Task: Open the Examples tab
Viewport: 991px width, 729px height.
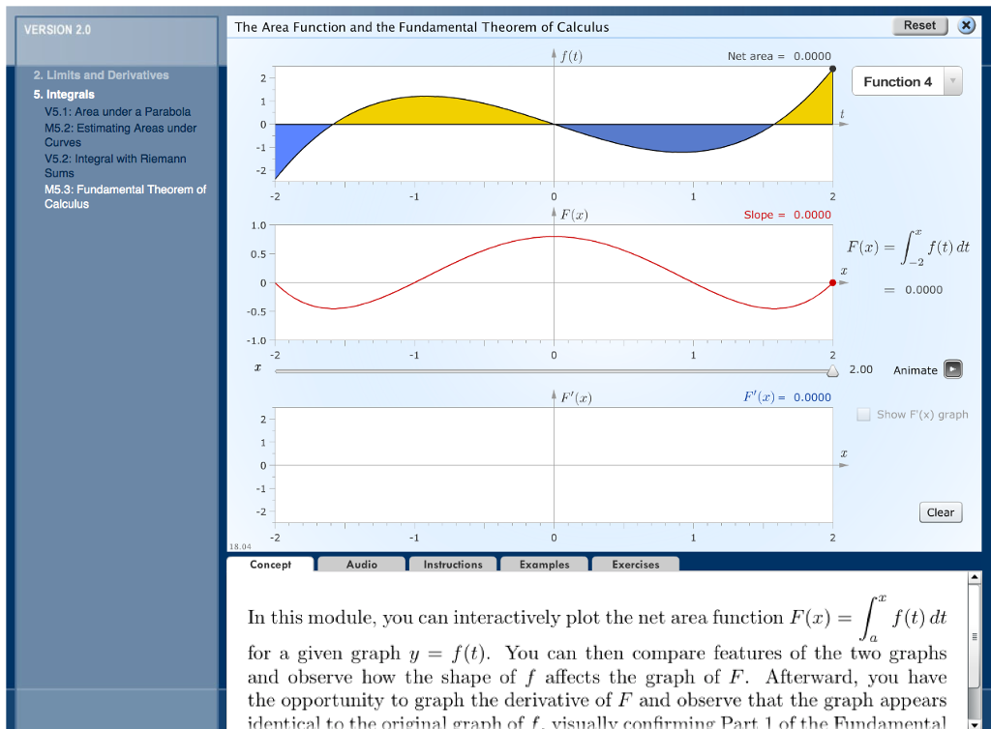Action: click(544, 565)
